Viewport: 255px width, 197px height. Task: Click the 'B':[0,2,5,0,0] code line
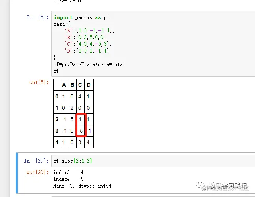86,37
